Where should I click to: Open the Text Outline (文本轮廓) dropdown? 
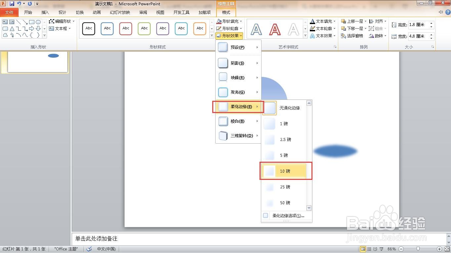323,28
